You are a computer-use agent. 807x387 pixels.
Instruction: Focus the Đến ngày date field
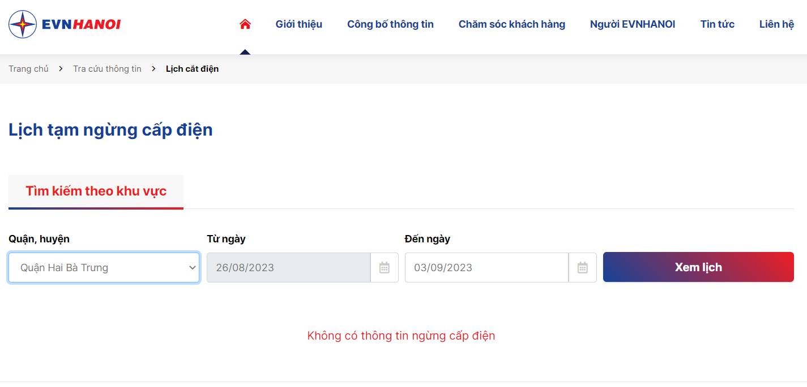pyautogui.click(x=487, y=268)
